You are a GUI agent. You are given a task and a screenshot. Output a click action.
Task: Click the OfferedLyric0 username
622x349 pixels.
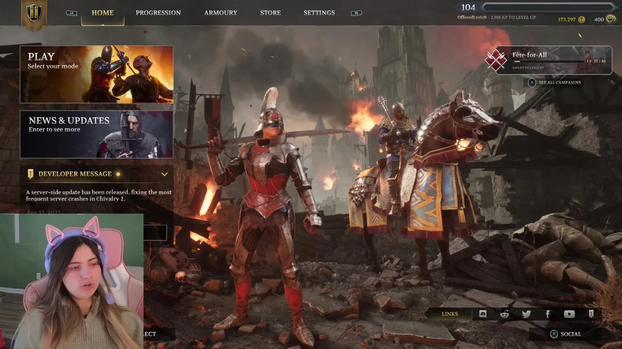coord(471,17)
